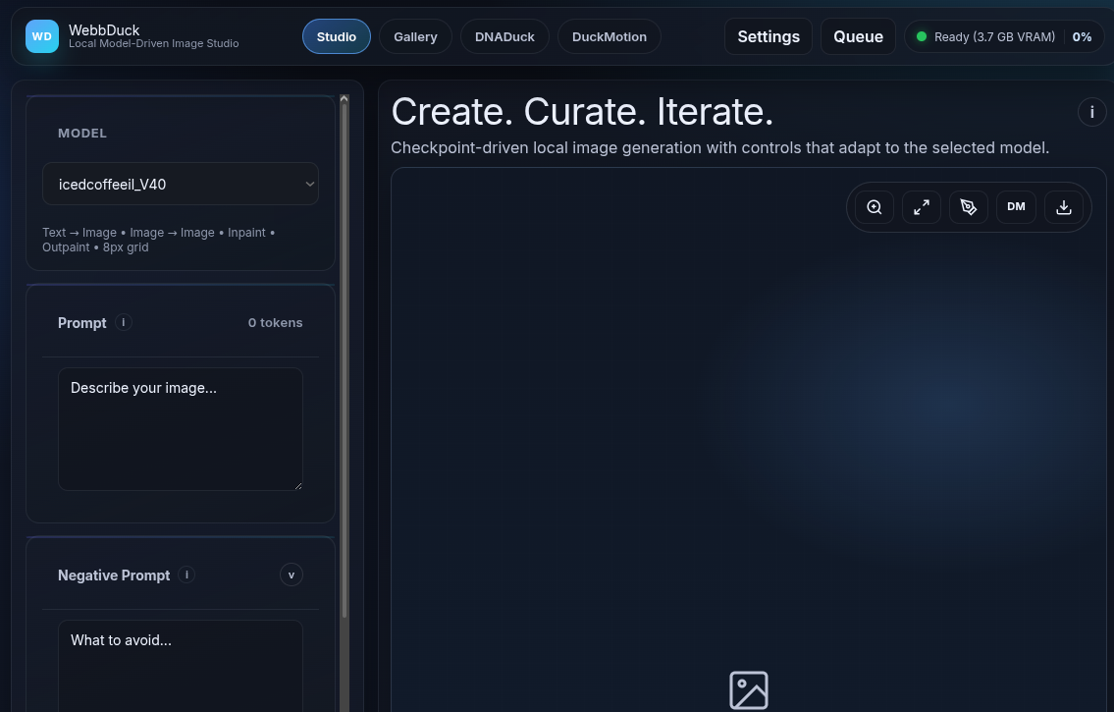
Task: Open the icedcoffeeil_V40 model dropdown
Action: click(181, 184)
